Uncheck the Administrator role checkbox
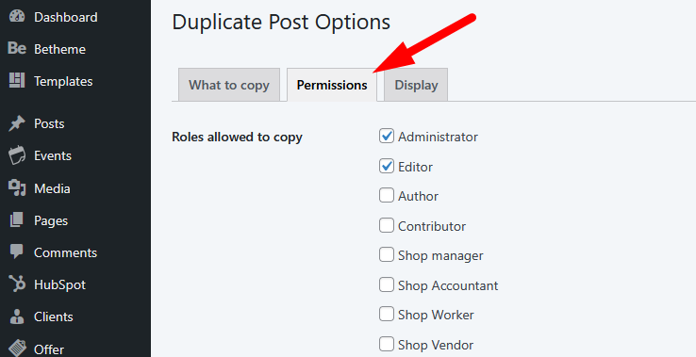 (386, 137)
